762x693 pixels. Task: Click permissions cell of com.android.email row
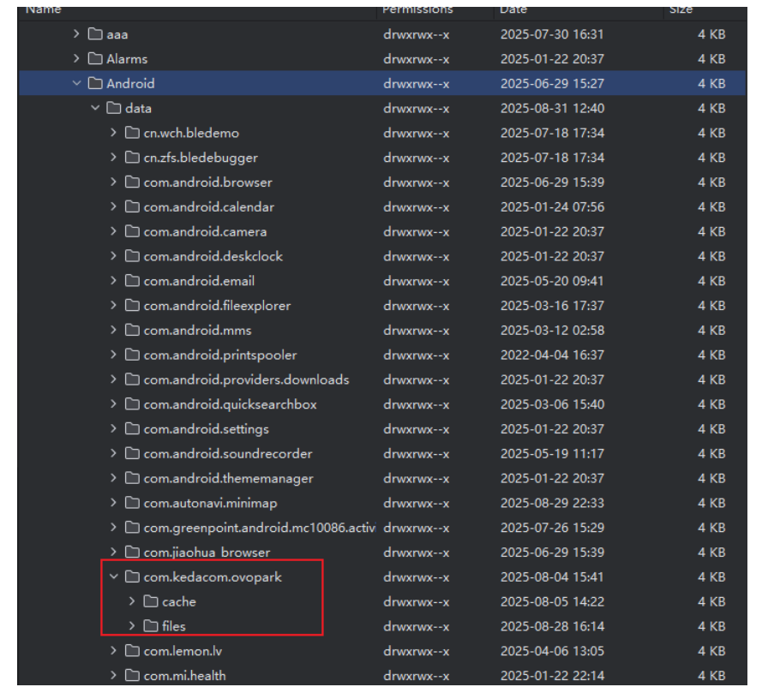point(416,281)
